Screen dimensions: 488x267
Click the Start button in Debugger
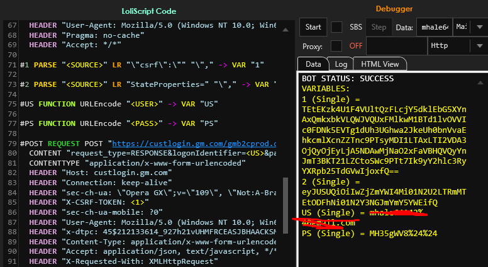point(313,27)
